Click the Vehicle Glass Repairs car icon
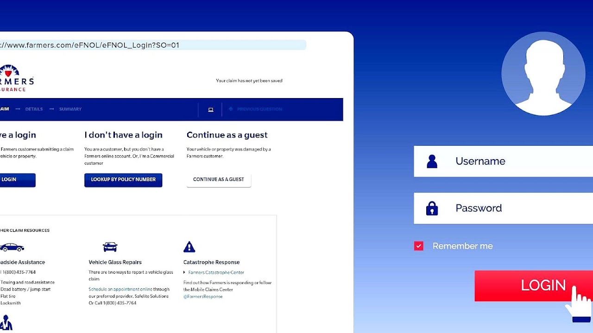This screenshot has width=593, height=333. tap(110, 247)
